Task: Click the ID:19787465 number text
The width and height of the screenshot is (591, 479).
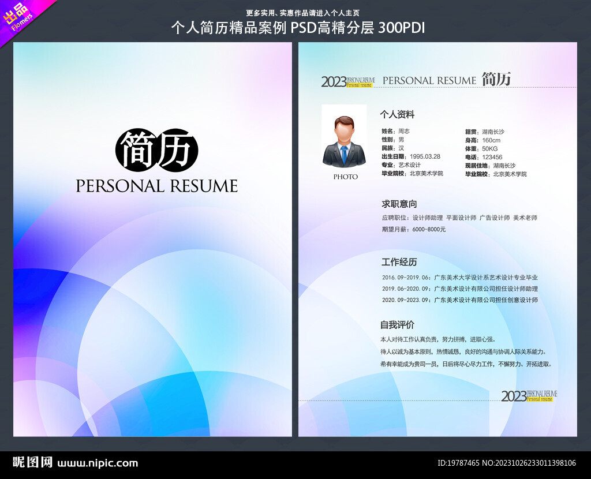Action: (458, 463)
